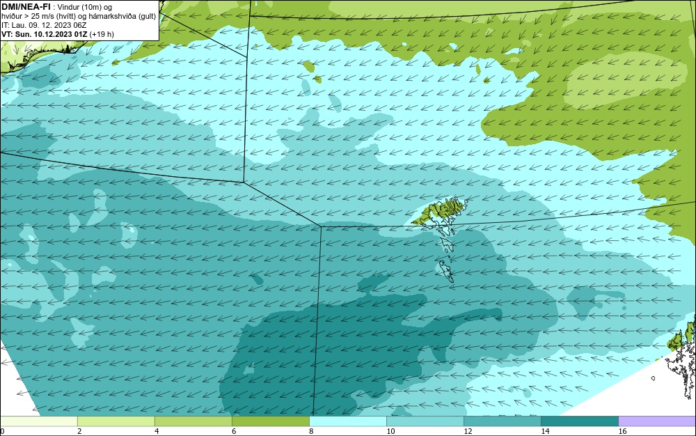Click the legend value label '12'
696x436 pixels.
[x=468, y=431]
